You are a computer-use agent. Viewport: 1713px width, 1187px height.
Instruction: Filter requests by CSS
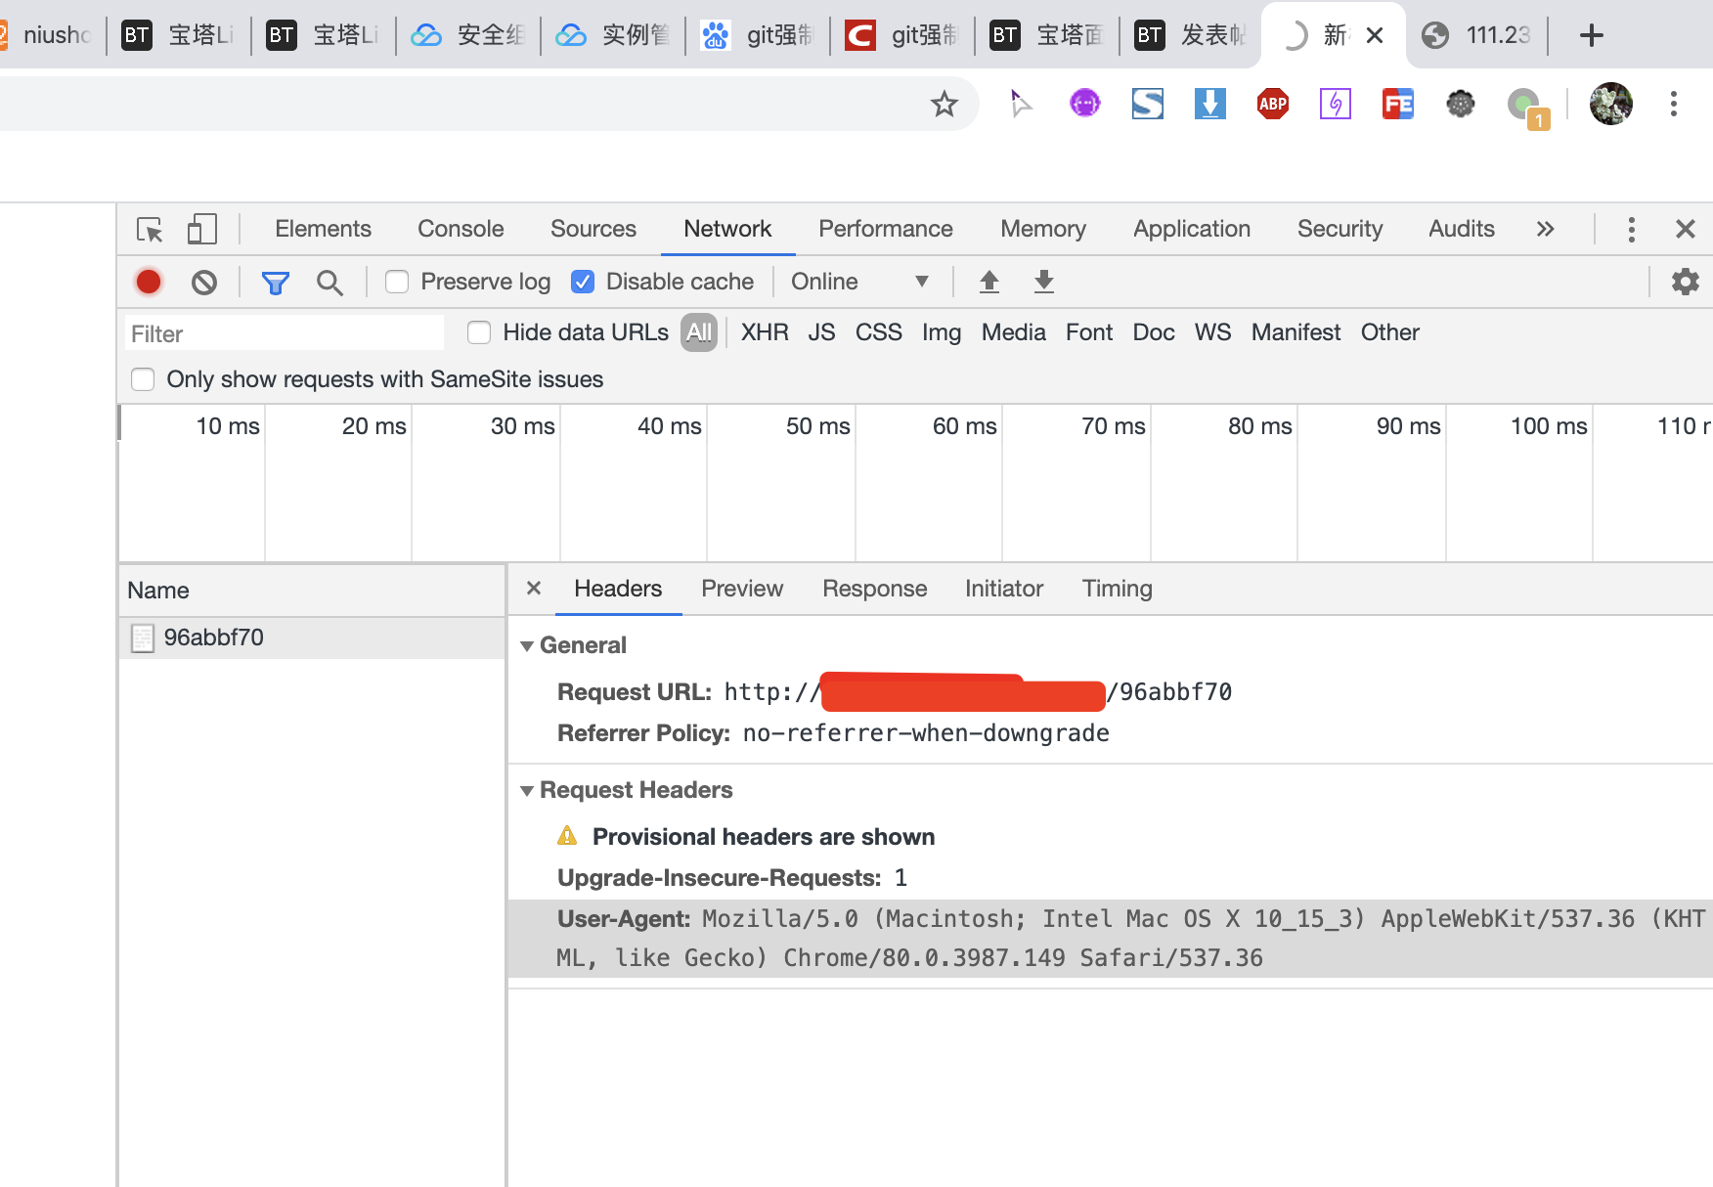pyautogui.click(x=879, y=332)
